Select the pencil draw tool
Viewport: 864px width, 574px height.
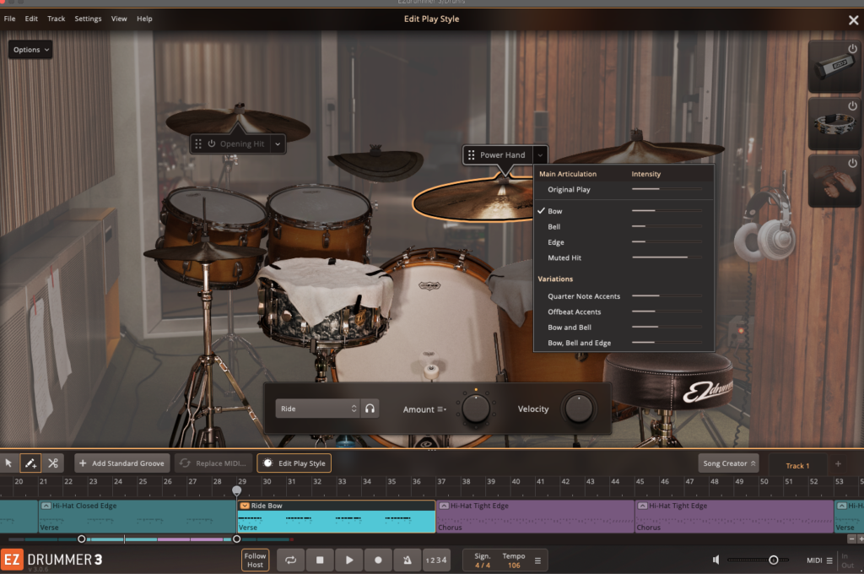30,463
